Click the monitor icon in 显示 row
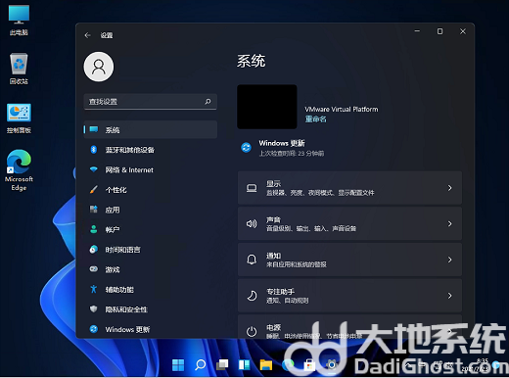Viewport: 509px width, 378px height. [x=252, y=188]
